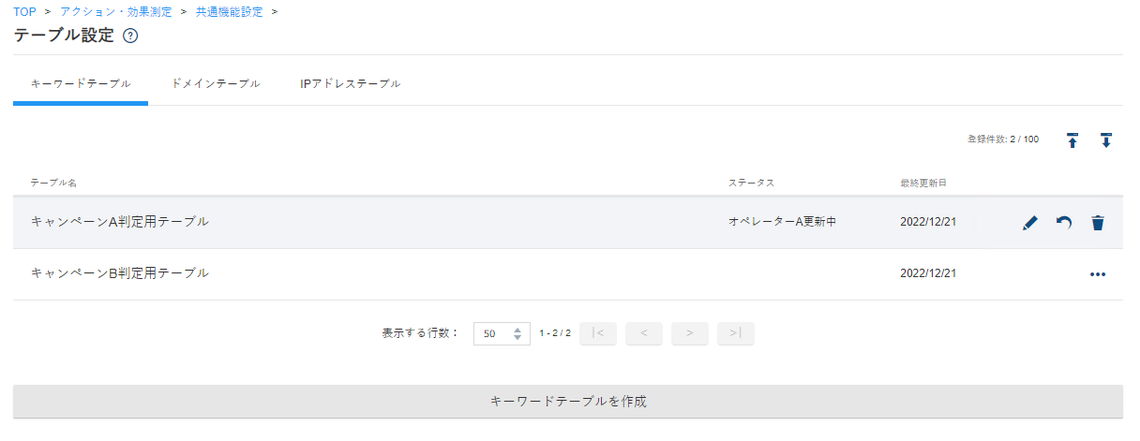Click the download arrow icon near 登録件数
This screenshot has width=1140, height=441.
coord(1106,140)
